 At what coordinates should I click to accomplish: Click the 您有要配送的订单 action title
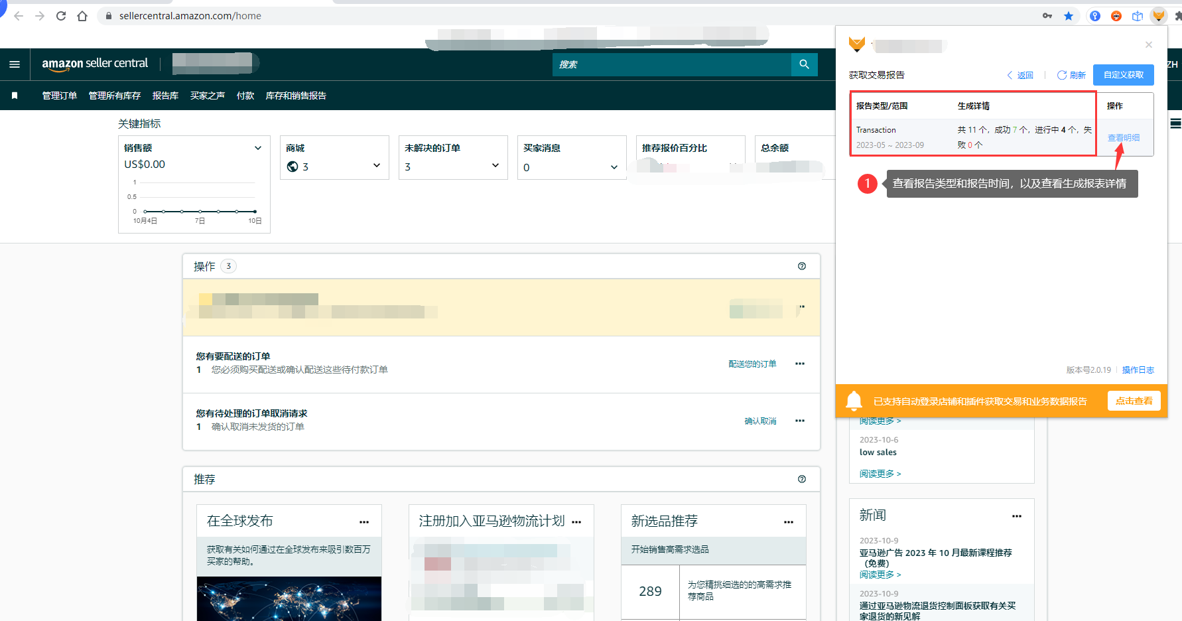point(233,356)
